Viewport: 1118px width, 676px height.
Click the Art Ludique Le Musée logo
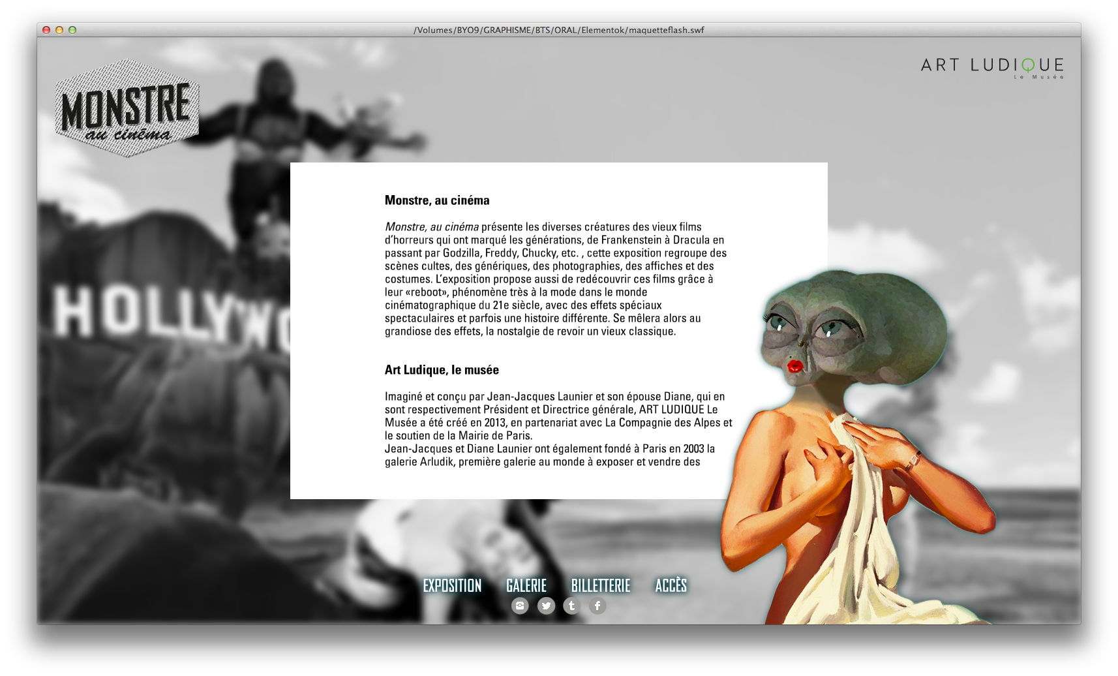click(992, 67)
